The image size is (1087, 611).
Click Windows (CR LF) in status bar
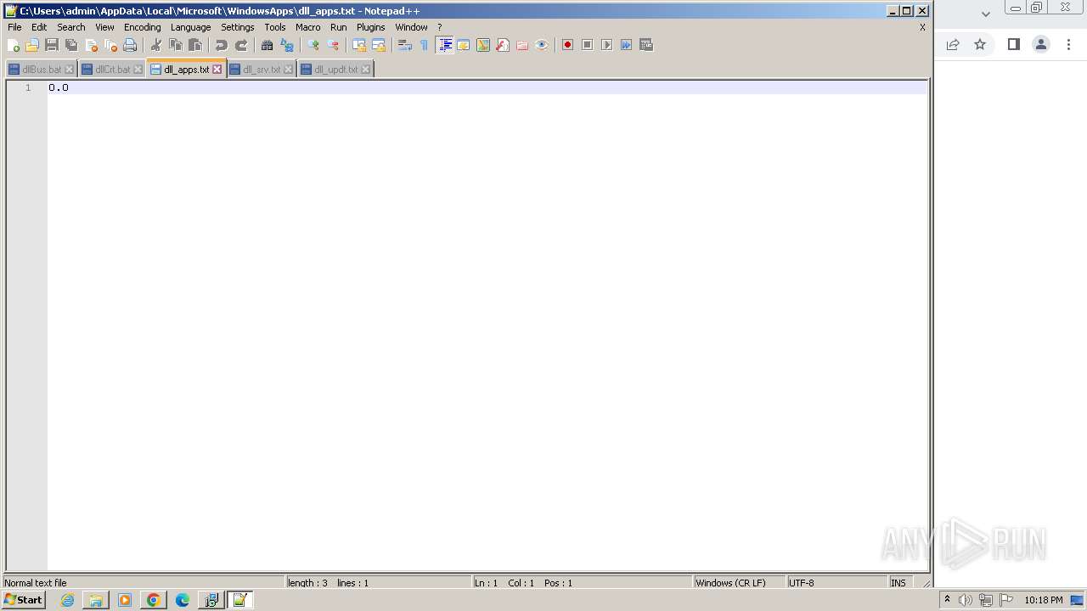(x=739, y=583)
